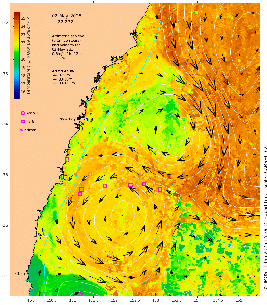267x305 pixels.
Task: Click the magenta Argo circle legend icon
Action: pos(23,113)
